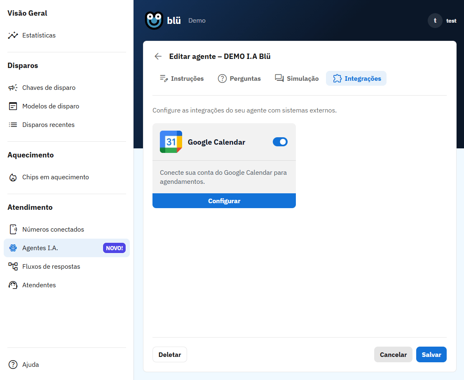Screen dimensions: 464x380
Task: Click the Demo workspace label
Action: tap(197, 21)
